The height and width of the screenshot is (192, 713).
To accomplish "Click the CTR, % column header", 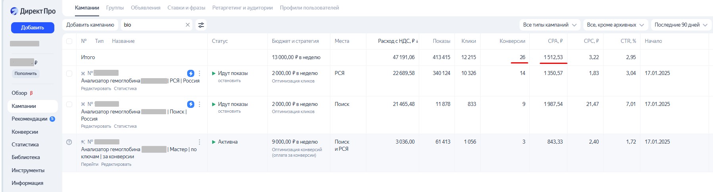I will pos(628,41).
